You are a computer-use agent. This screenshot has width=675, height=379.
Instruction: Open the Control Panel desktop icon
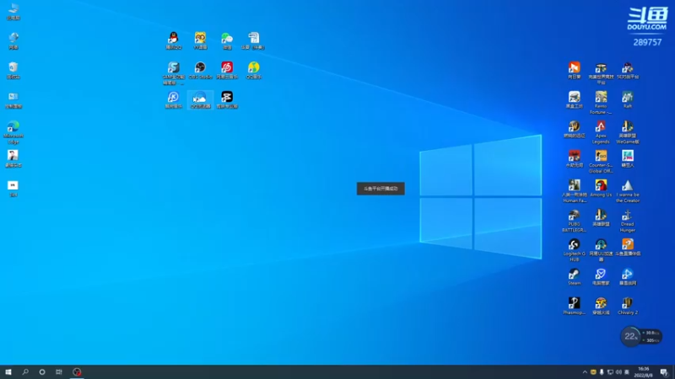pos(13,99)
